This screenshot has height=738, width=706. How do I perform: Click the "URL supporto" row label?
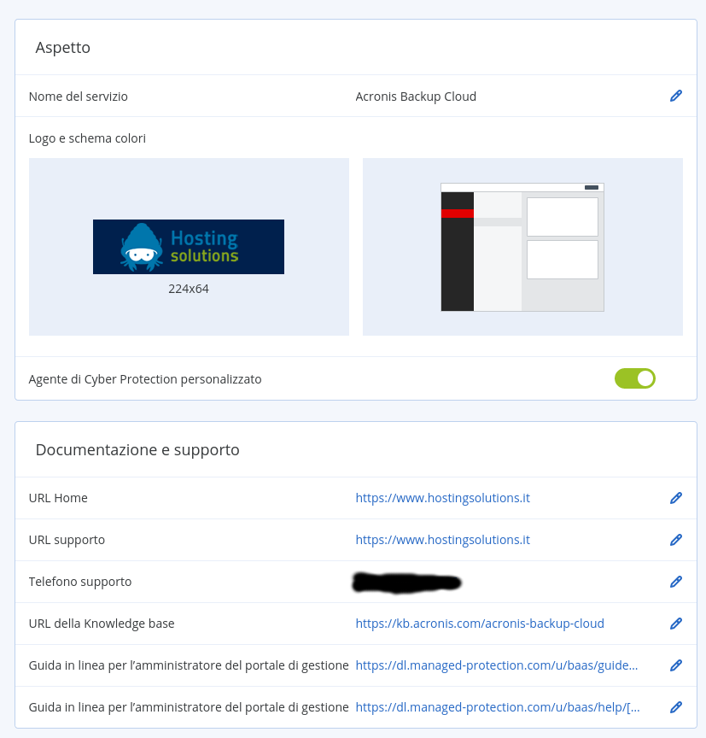tap(67, 540)
